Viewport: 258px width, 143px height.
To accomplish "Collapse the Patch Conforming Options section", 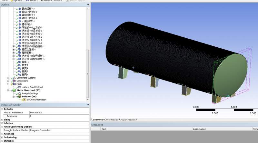I will [x=2, y=127].
